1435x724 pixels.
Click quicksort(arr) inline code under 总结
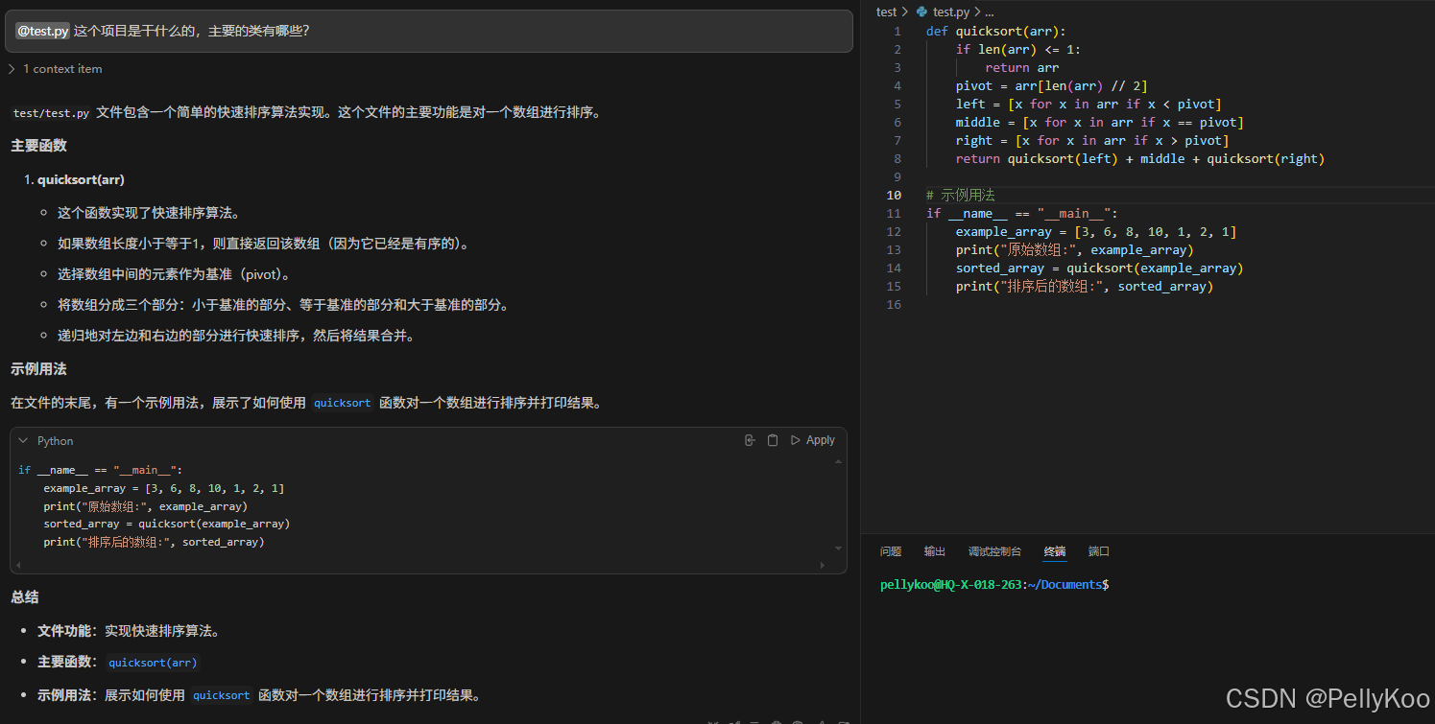point(153,663)
